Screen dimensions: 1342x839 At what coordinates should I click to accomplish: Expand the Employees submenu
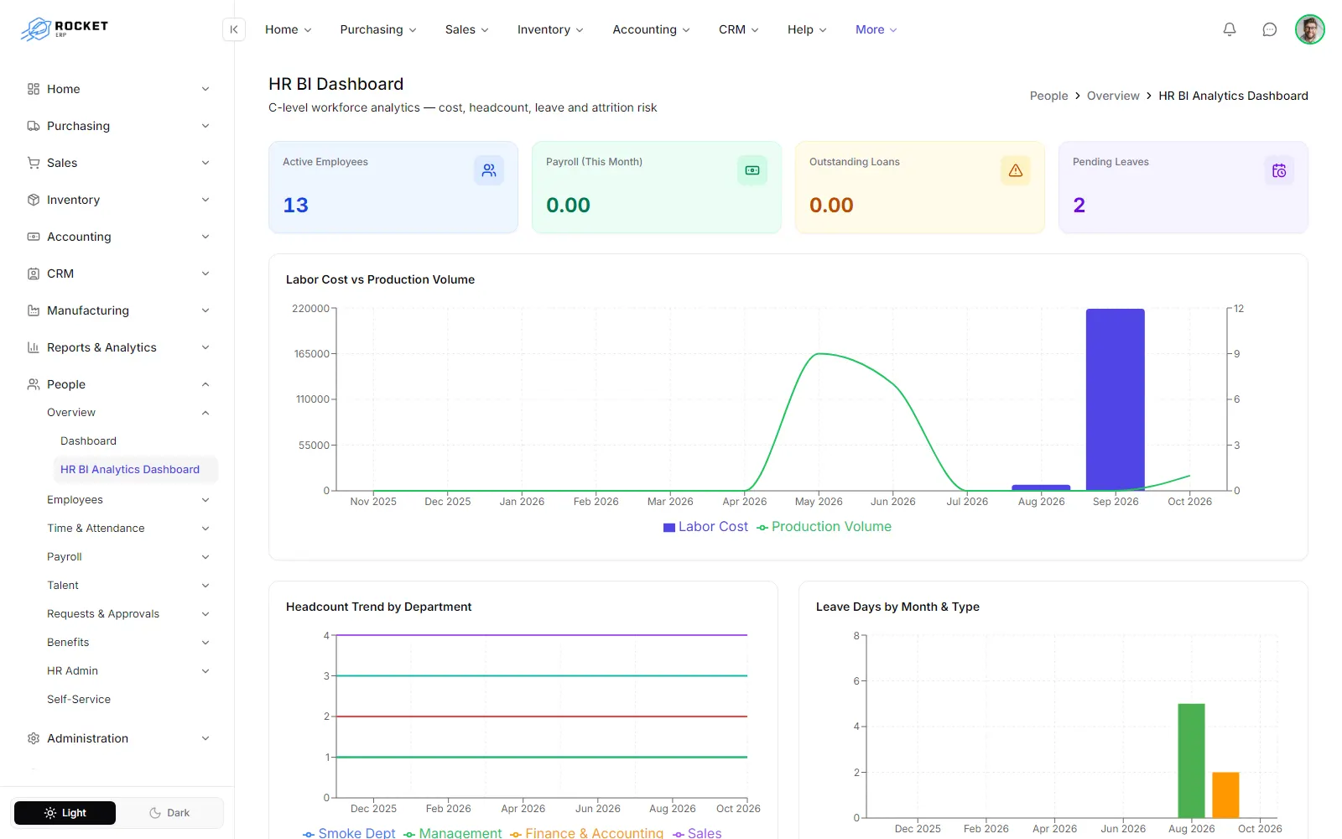click(x=129, y=500)
